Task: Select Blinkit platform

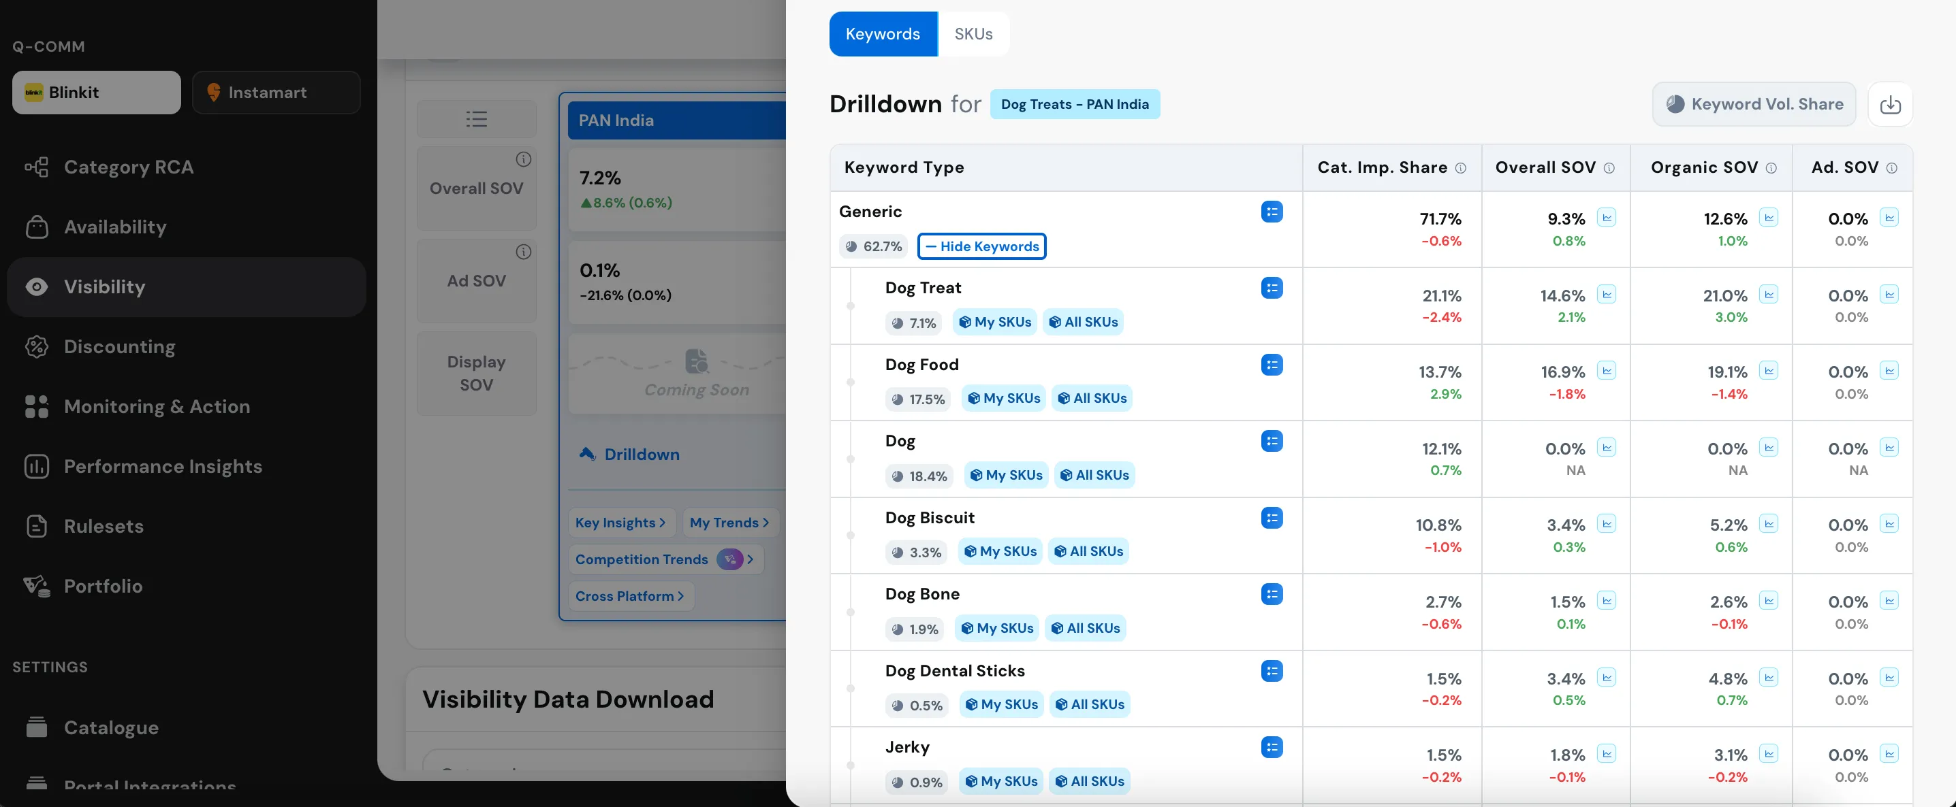Action: (x=97, y=93)
